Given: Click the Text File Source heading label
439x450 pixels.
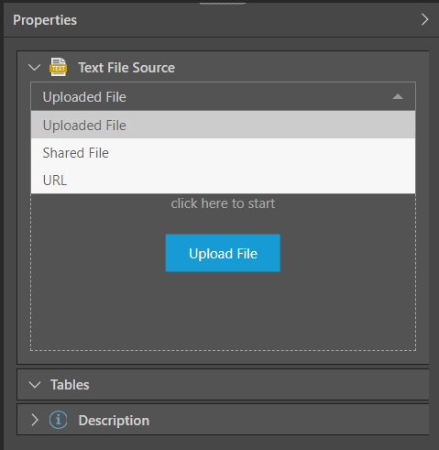Looking at the screenshot, I should (126, 68).
